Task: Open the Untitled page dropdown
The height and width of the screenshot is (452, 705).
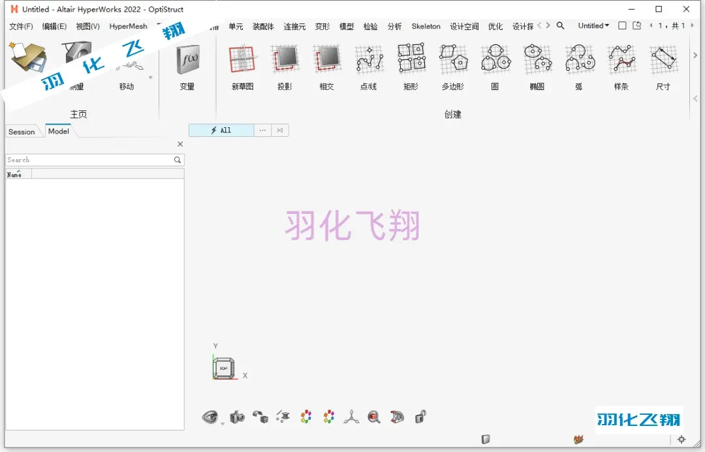Action: click(593, 25)
